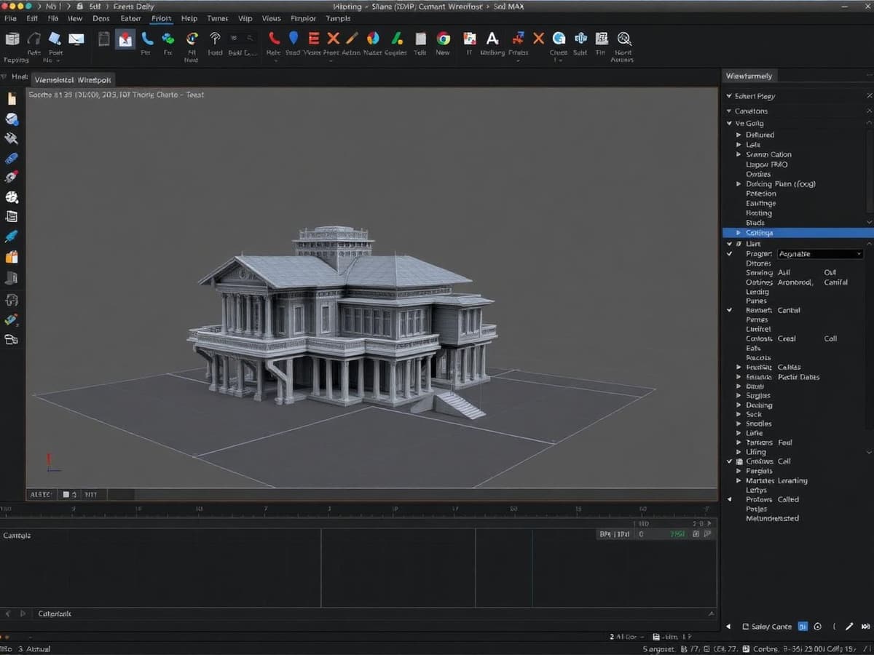
Task: Toggle the checkmark beside Rentuet
Action: pos(730,310)
